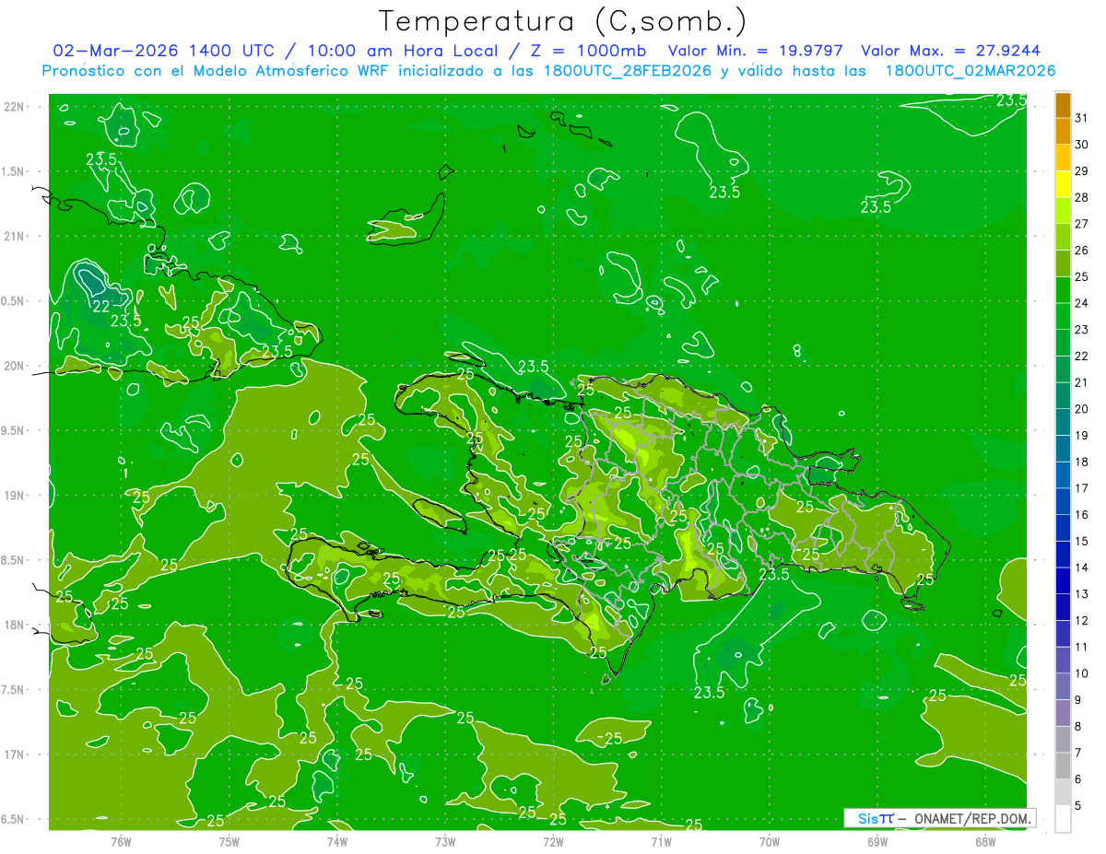Click the "Temperatura (C,somb.)" chart title

pos(563,21)
